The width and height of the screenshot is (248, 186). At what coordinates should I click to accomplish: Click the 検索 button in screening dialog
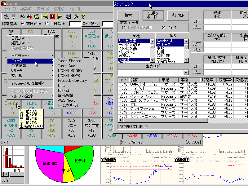click(x=128, y=15)
